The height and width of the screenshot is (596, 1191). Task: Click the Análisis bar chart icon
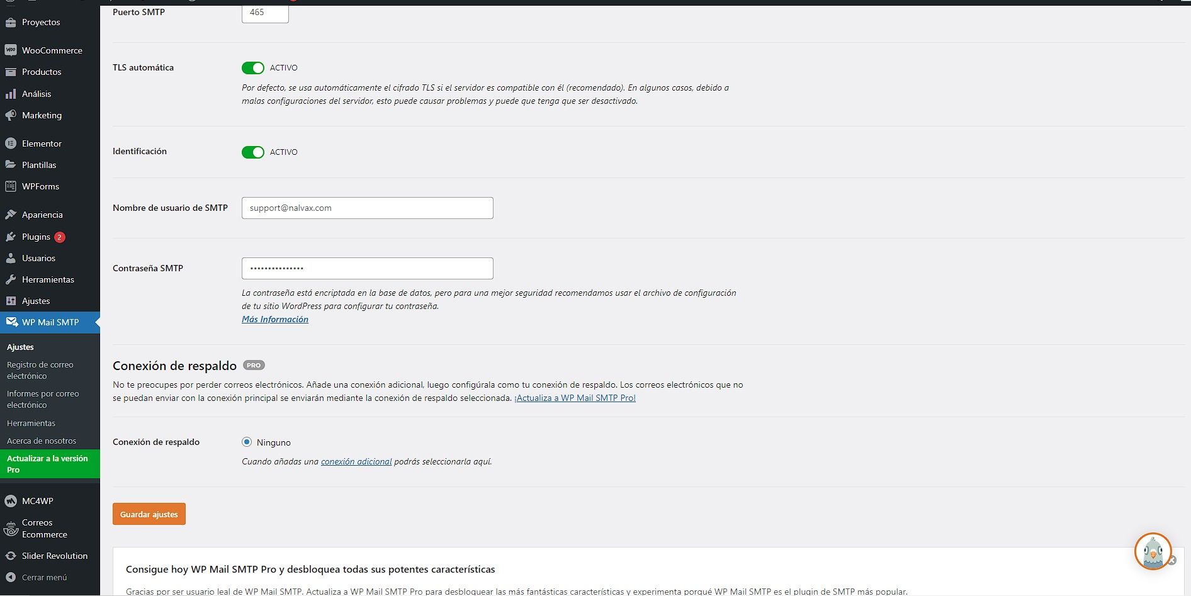tap(11, 94)
